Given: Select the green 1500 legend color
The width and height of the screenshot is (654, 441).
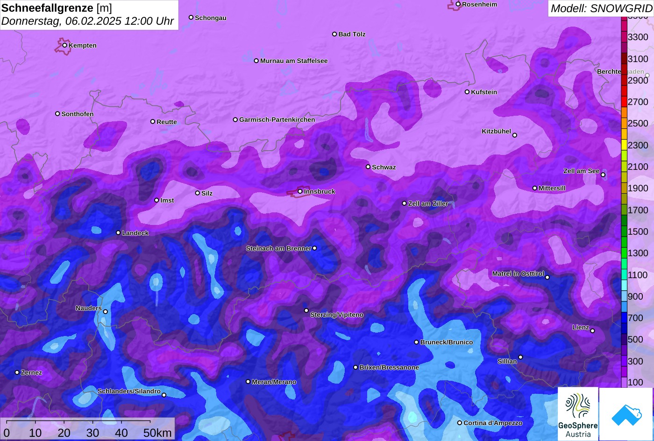Looking at the screenshot, I should 624,231.
